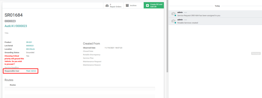Screen dimensions: 262x98
Task: Click the plus icon on Create RO
Action: pyautogui.click(x=147, y=6)
